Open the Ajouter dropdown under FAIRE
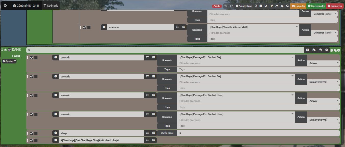This screenshot has height=147, width=345. 9,61
